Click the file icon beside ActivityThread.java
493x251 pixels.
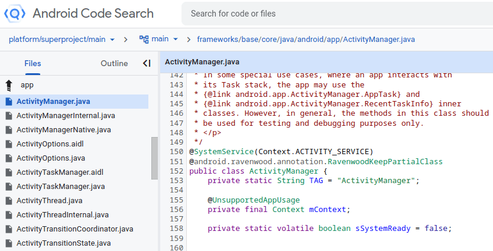(9, 200)
